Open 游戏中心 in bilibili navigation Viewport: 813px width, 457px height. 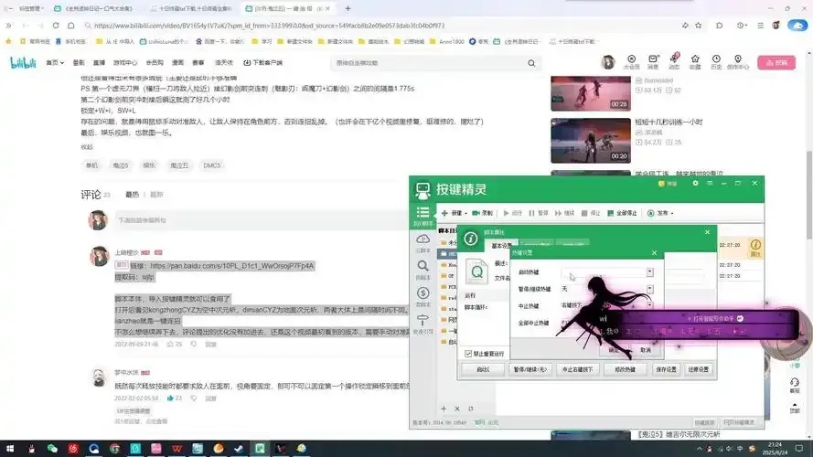tap(125, 63)
